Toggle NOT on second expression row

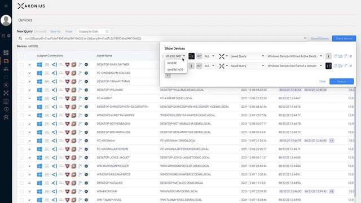[x=199, y=66]
